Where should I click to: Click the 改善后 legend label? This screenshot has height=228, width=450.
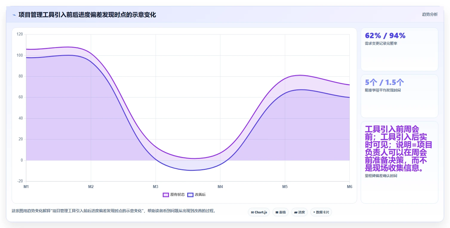(x=200, y=195)
